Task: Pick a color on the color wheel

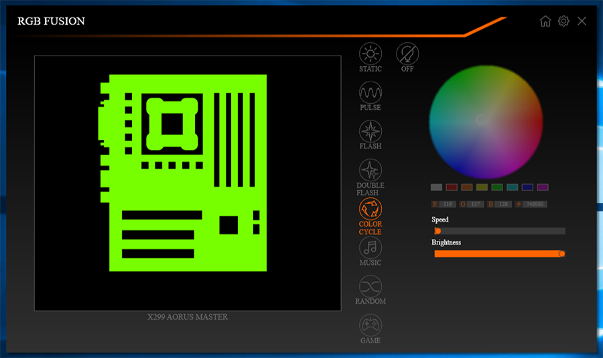Action: click(486, 122)
